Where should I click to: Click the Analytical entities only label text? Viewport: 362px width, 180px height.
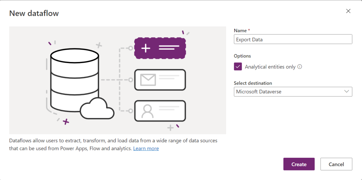tap(270, 67)
